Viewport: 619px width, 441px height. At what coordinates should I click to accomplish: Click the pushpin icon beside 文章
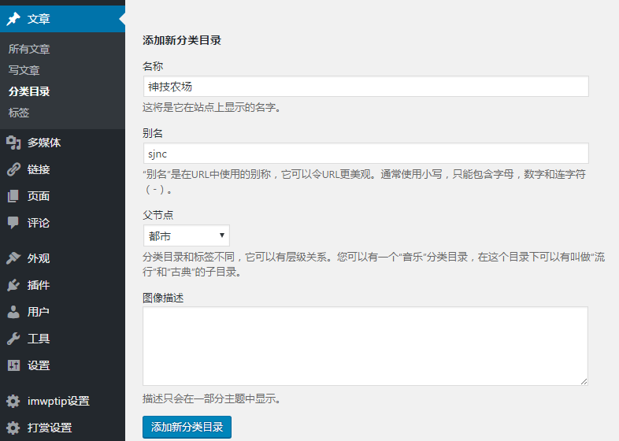click(x=13, y=19)
